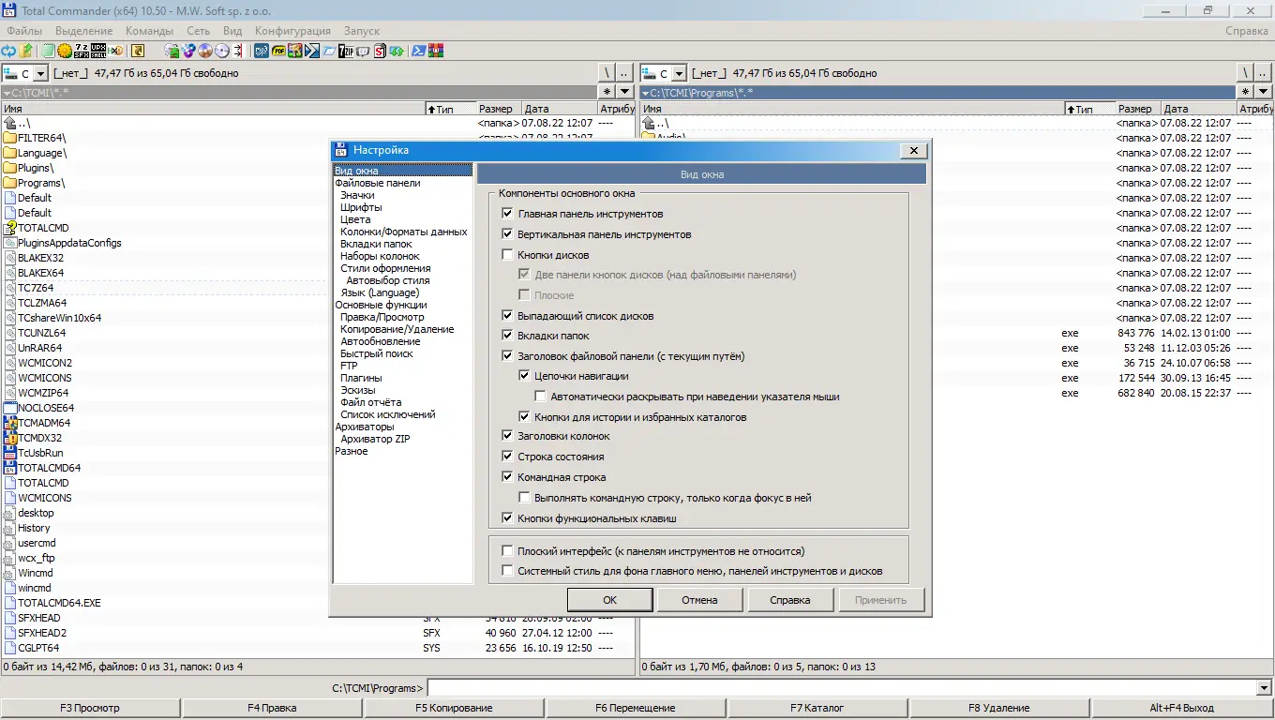The height and width of the screenshot is (720, 1275).
Task: Click the purple discs toolbar icon
Action: [x=188, y=51]
